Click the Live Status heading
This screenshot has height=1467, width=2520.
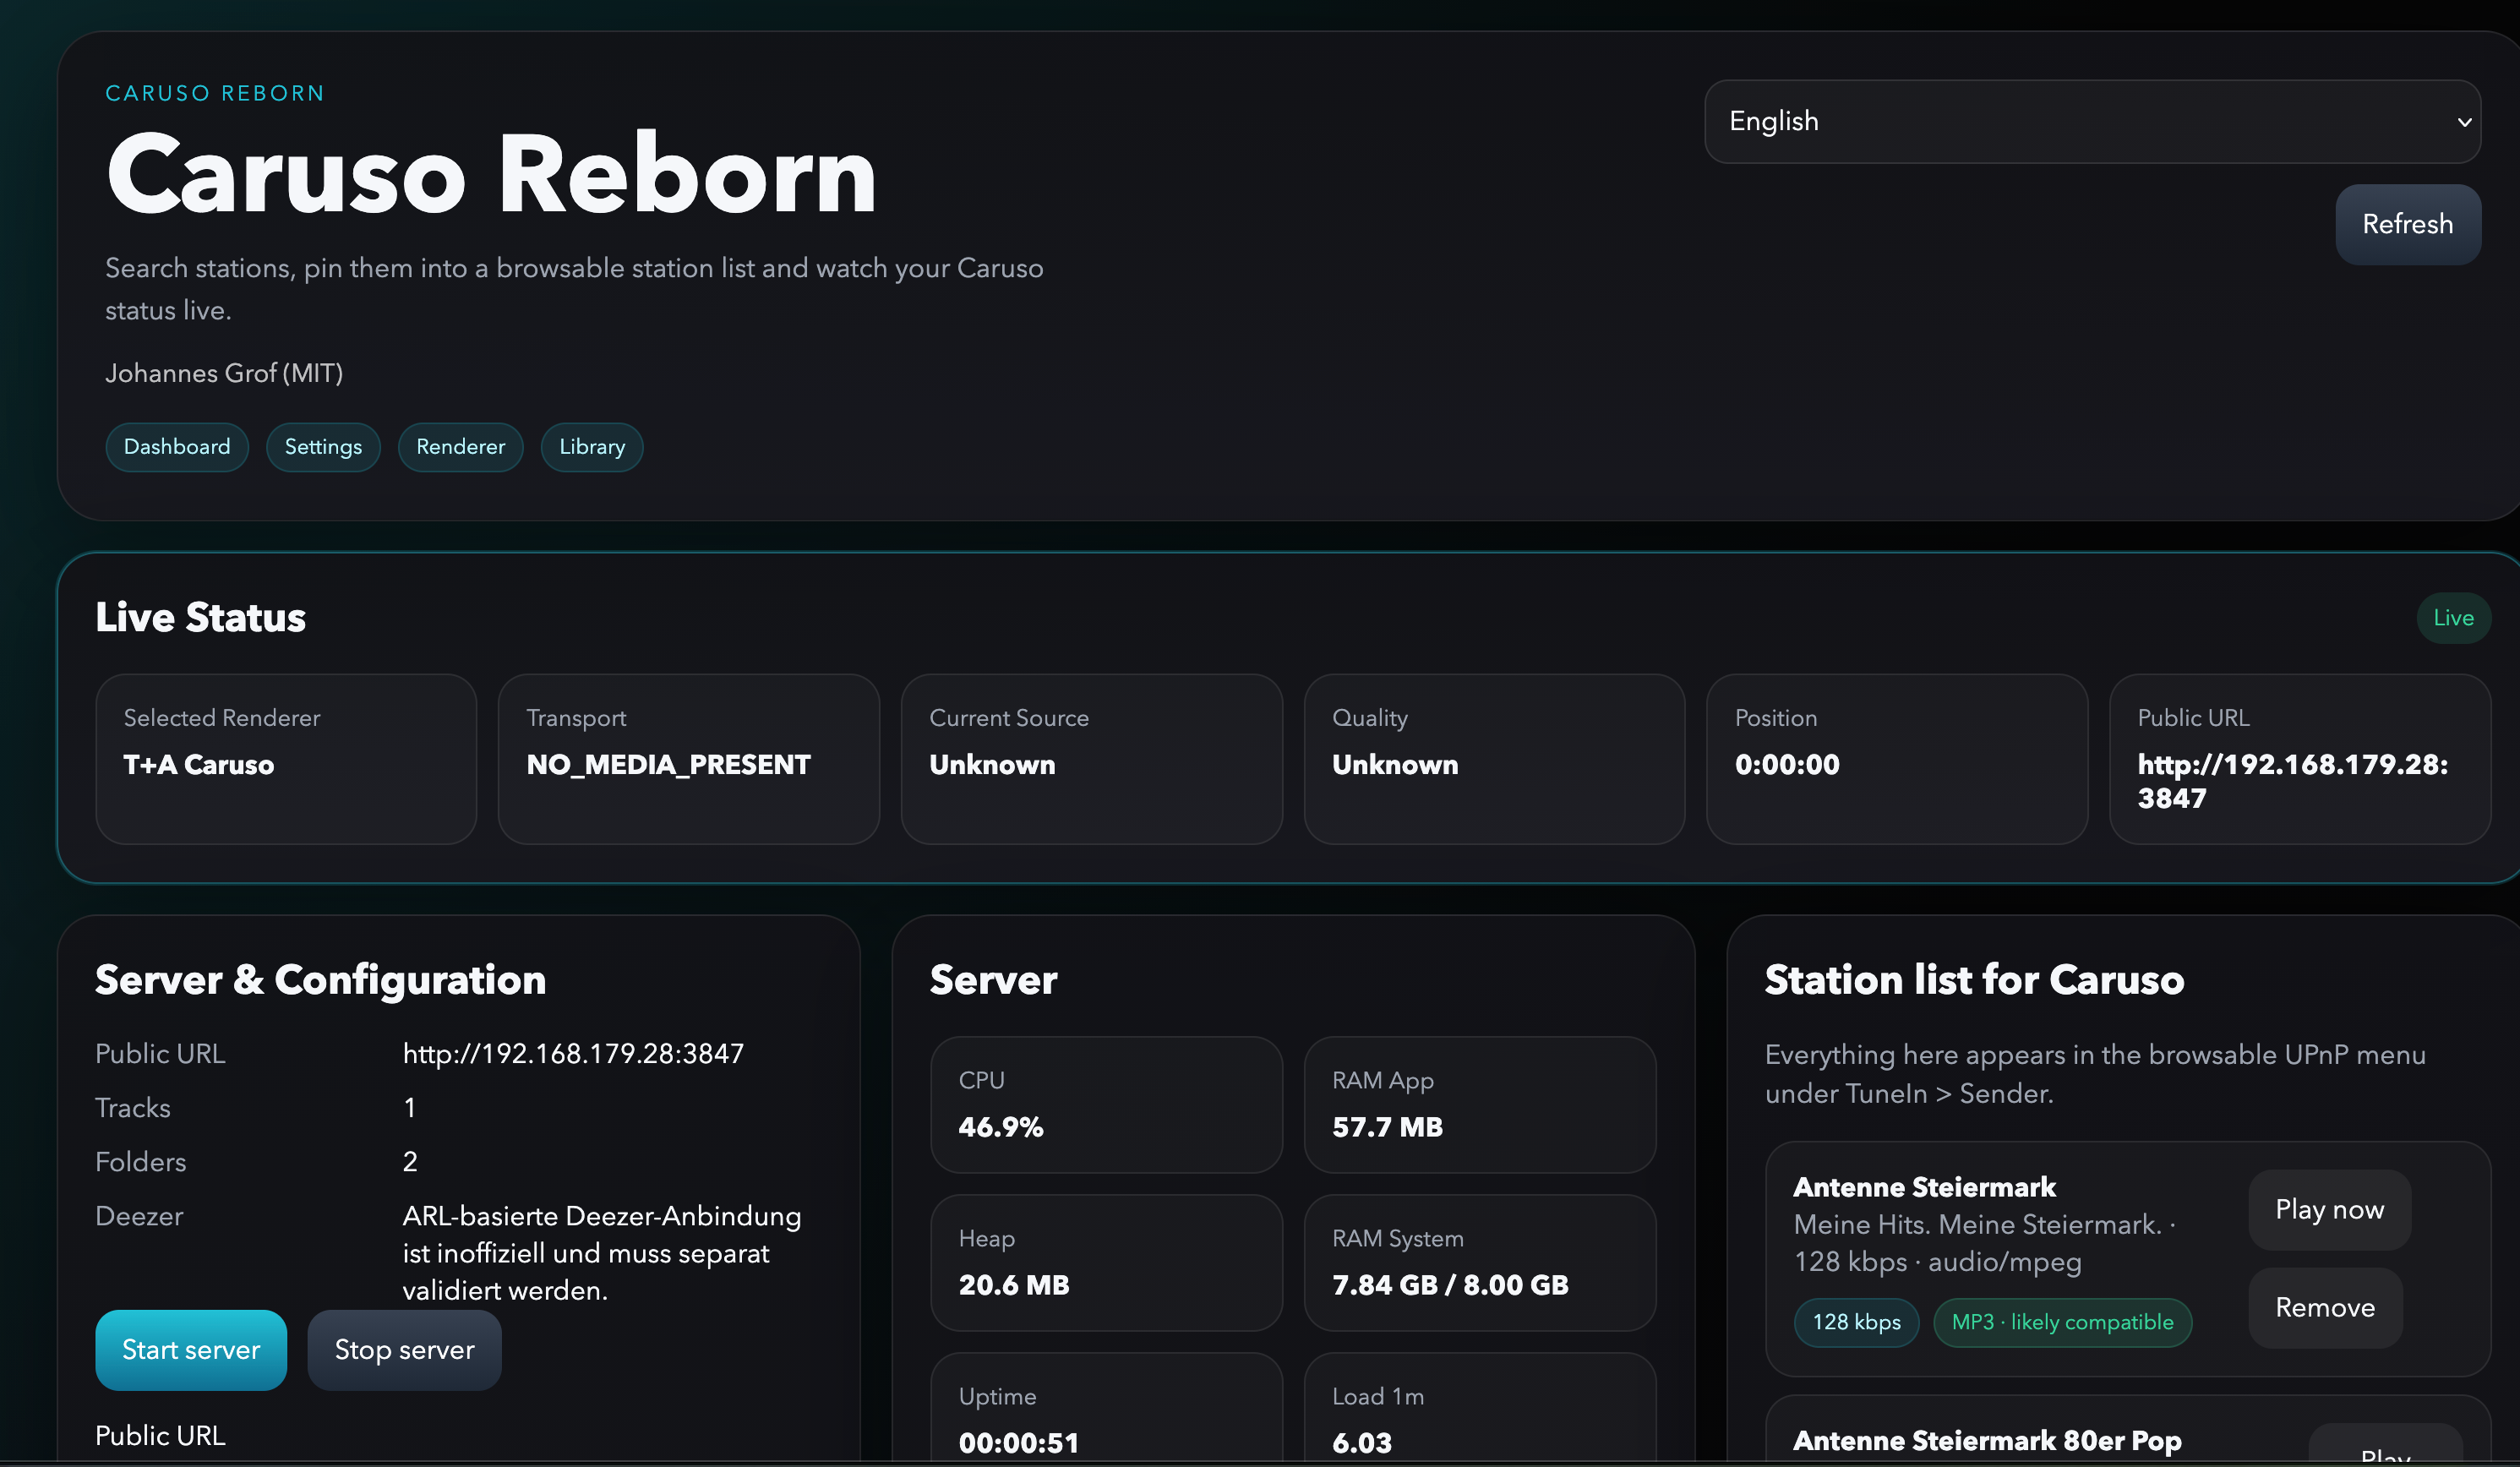point(200,617)
